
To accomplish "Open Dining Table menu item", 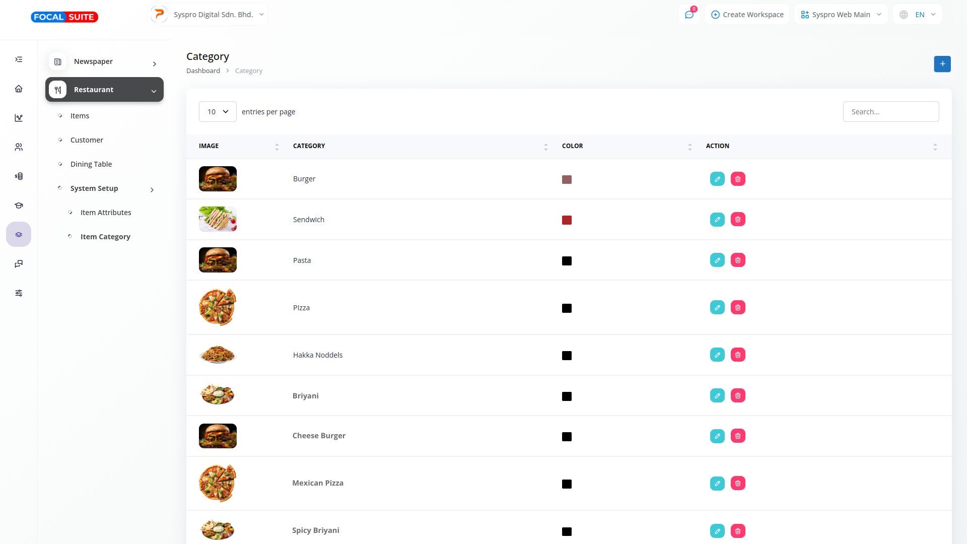I will coord(91,164).
